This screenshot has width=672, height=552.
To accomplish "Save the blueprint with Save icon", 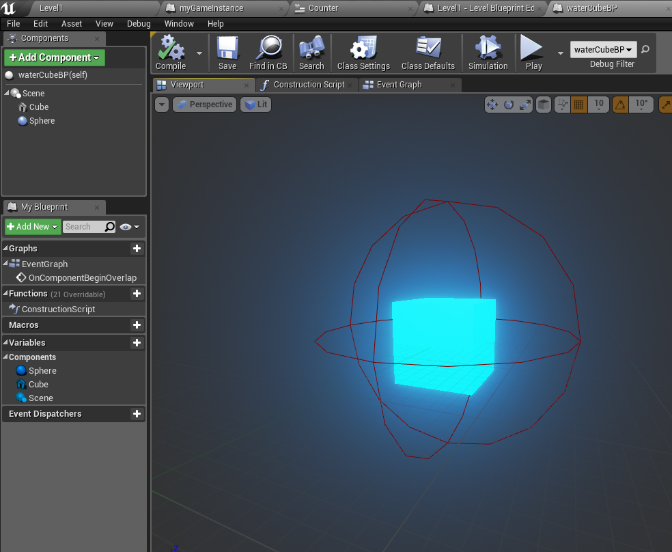I will pyautogui.click(x=227, y=50).
